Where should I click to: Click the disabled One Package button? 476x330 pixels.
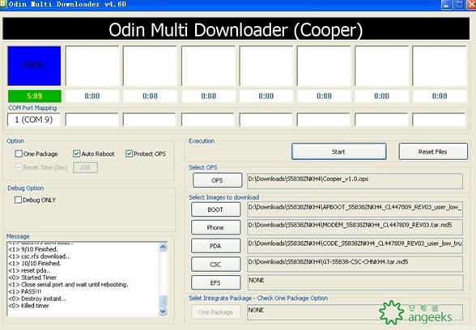pyautogui.click(x=215, y=312)
